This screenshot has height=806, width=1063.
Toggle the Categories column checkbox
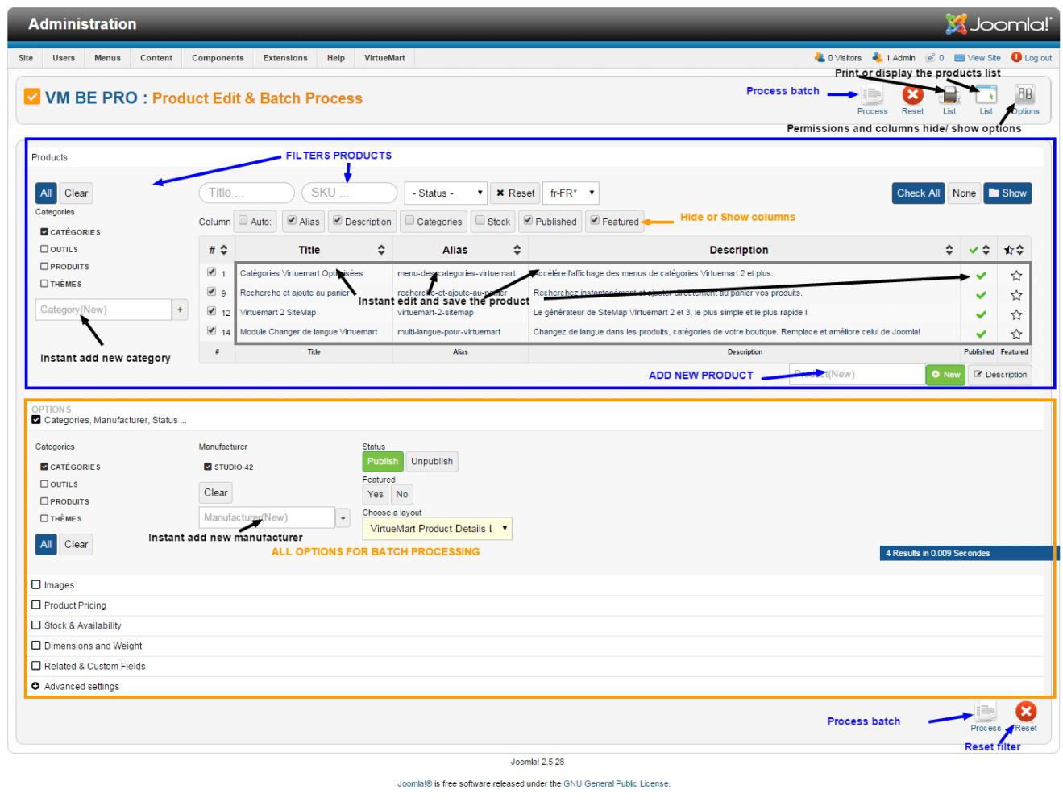(x=409, y=220)
